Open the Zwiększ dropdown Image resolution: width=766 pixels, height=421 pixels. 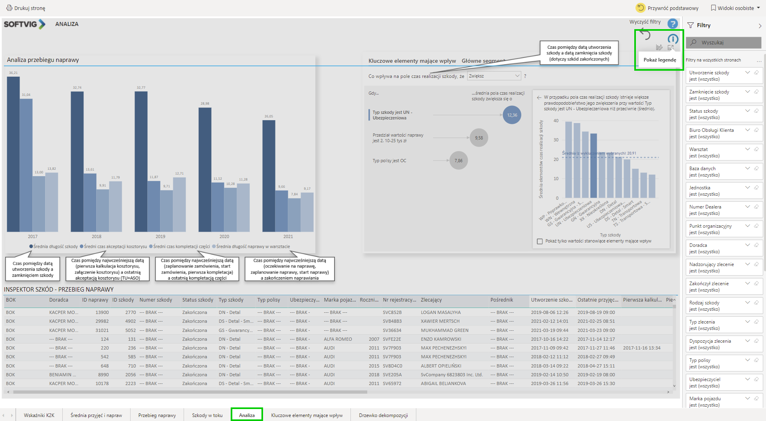click(494, 76)
